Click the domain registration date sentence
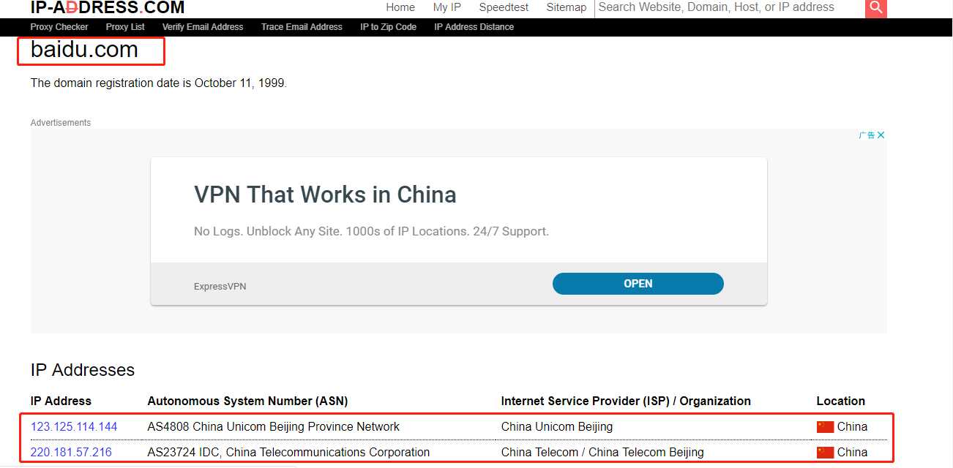The height and width of the screenshot is (468, 953). click(x=159, y=83)
